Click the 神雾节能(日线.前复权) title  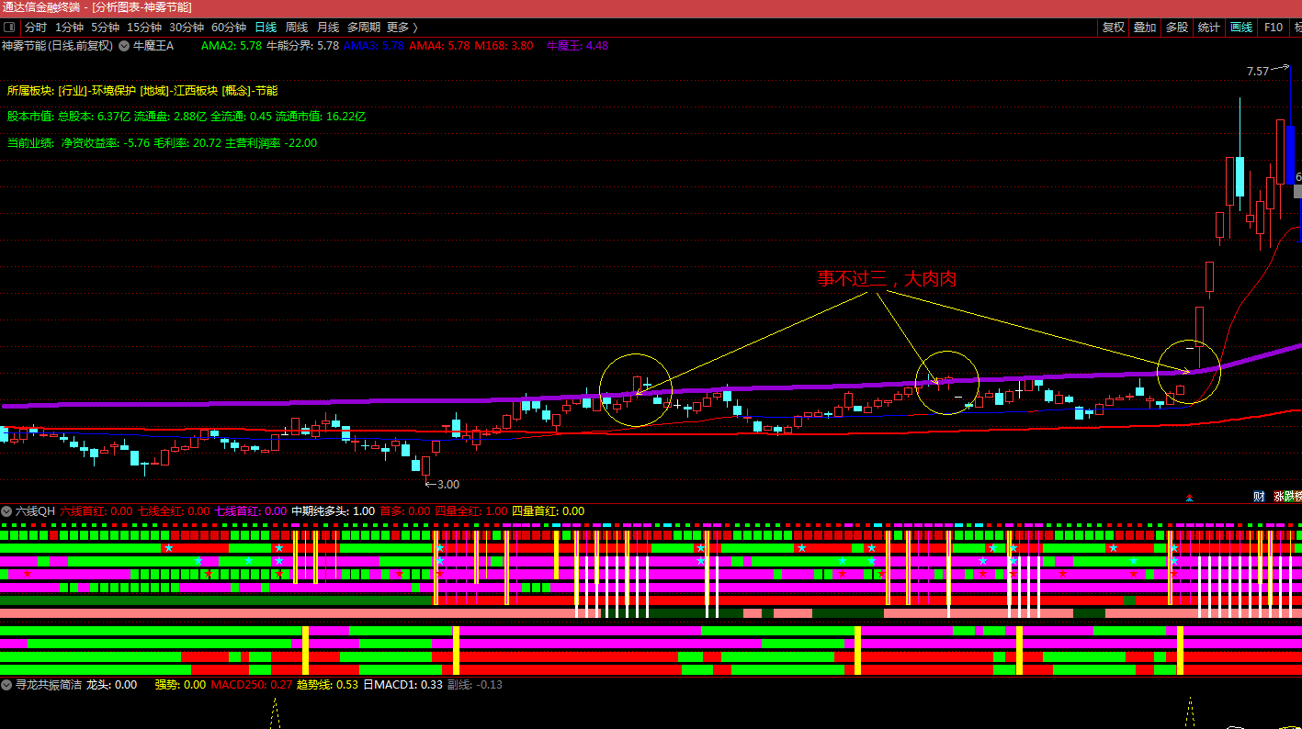pyautogui.click(x=57, y=45)
